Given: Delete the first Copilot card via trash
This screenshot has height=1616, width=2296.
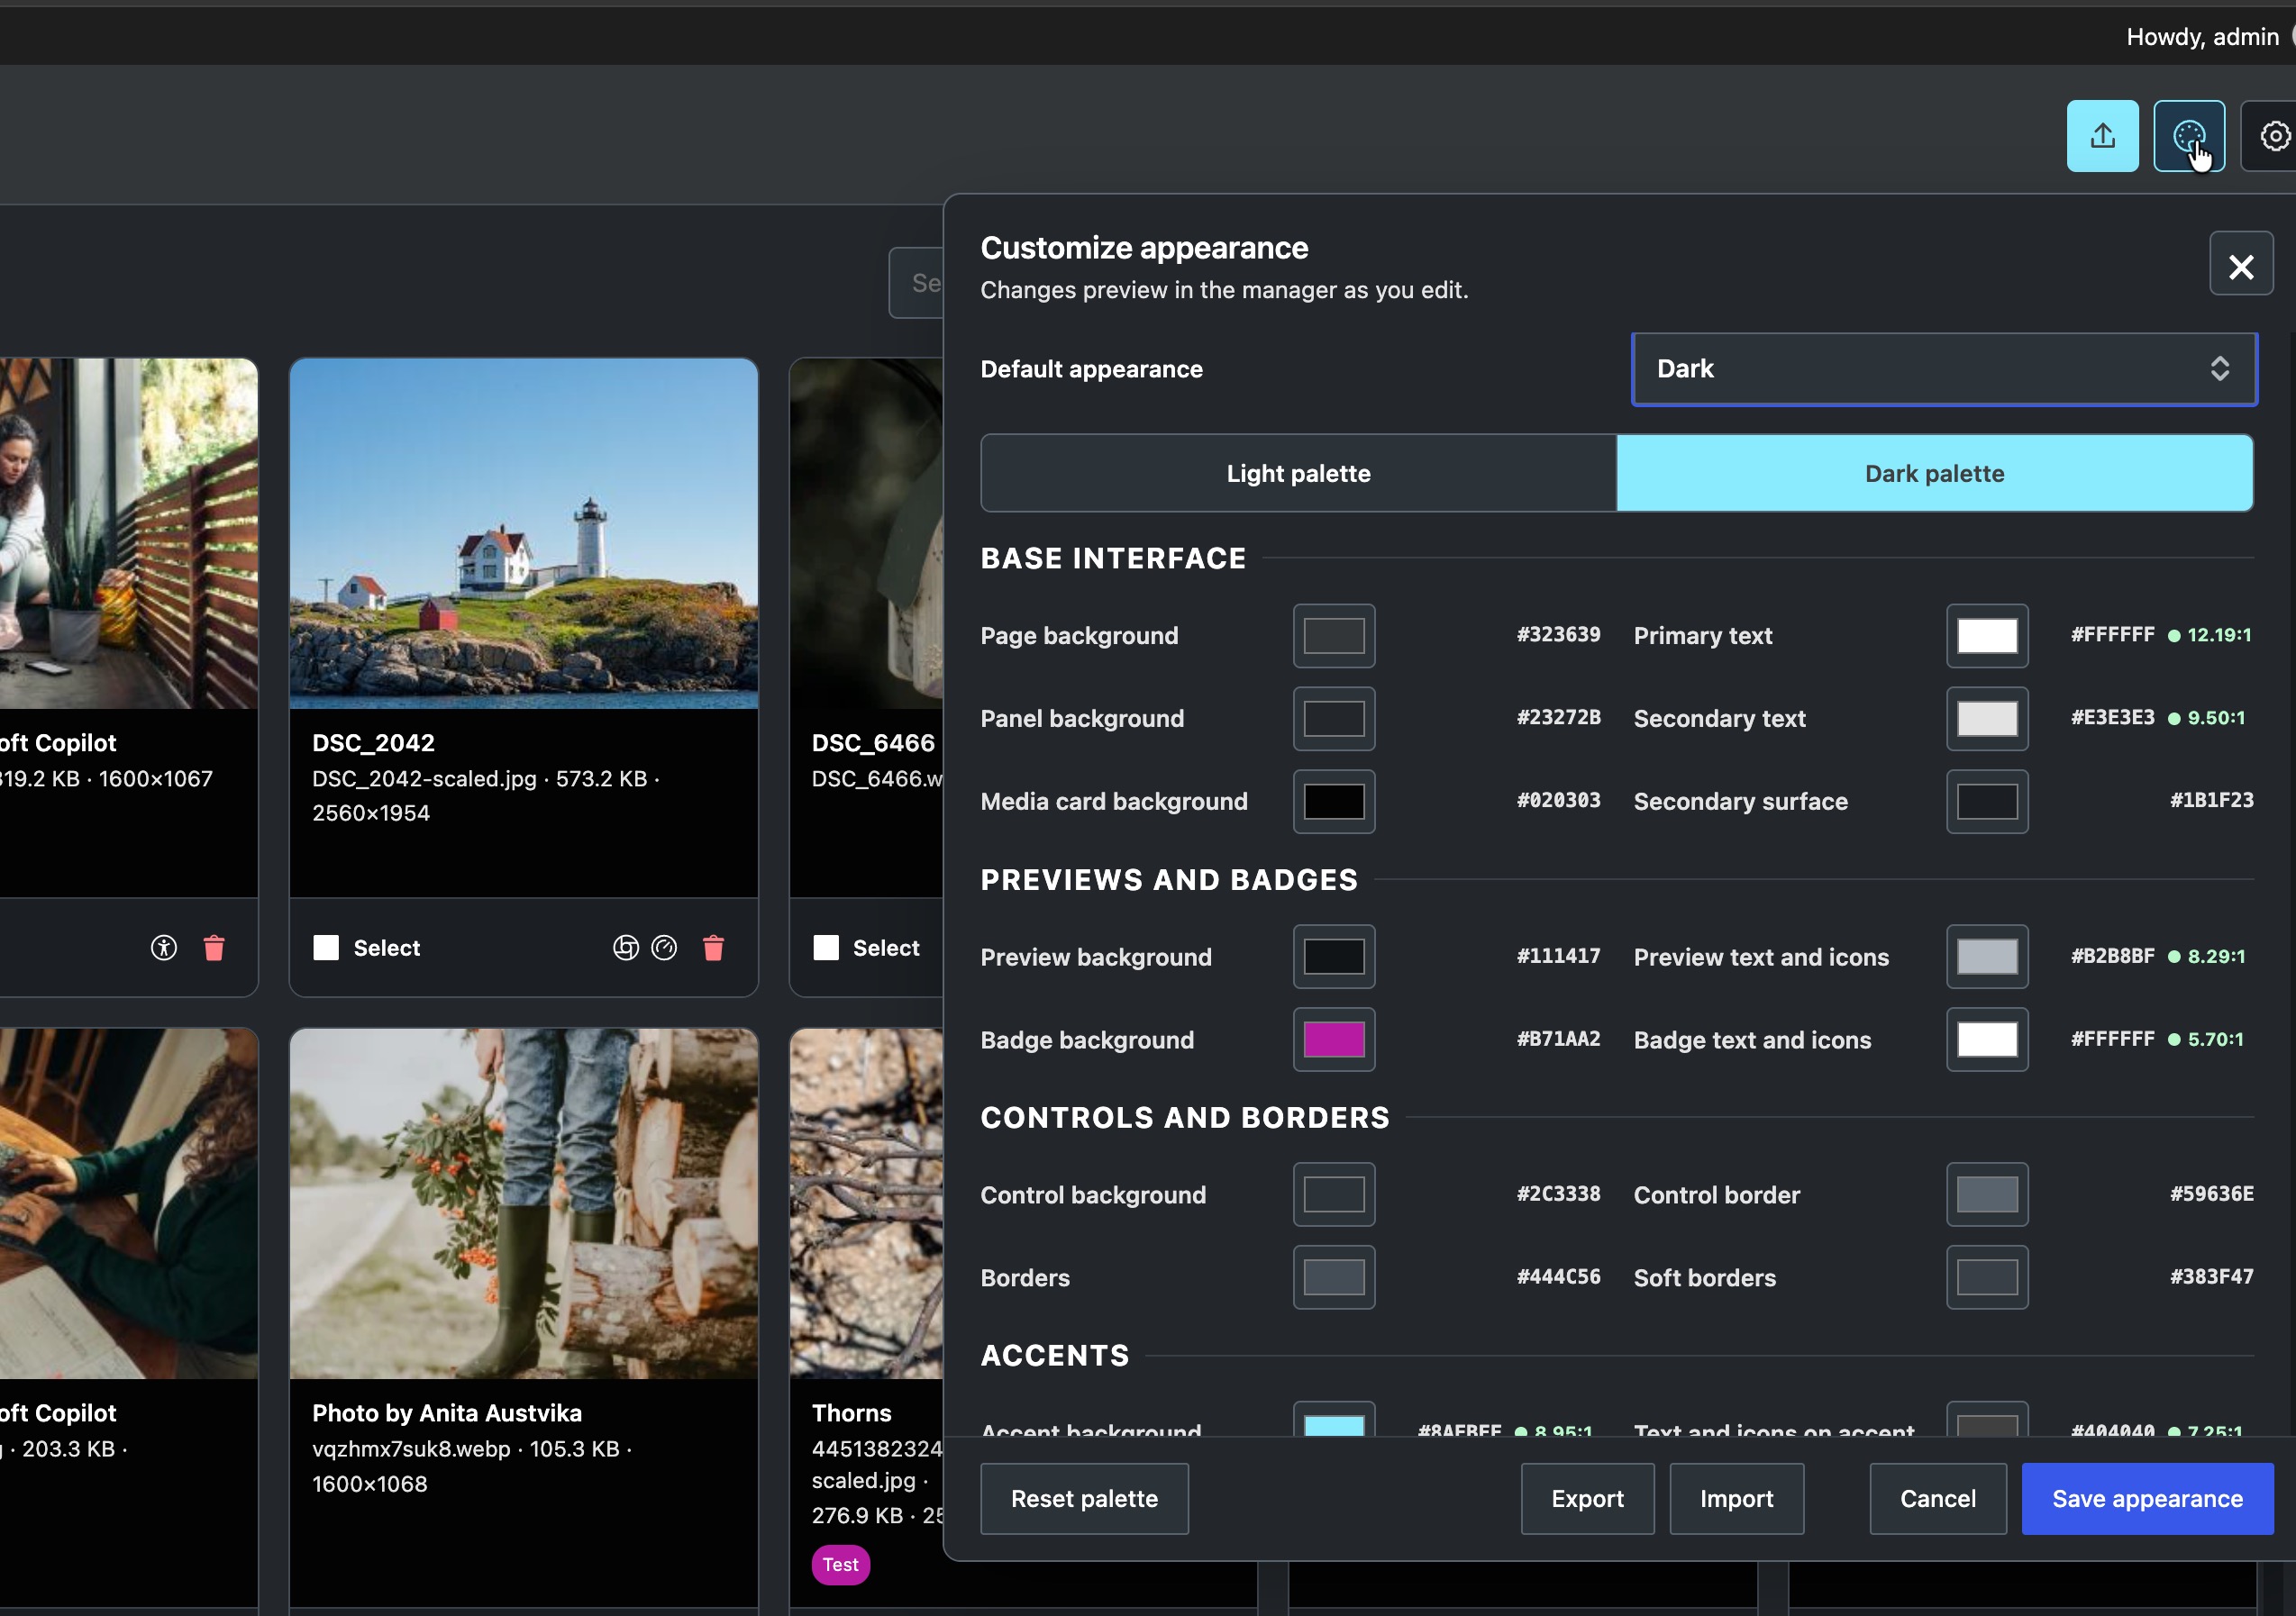Looking at the screenshot, I should tap(214, 948).
